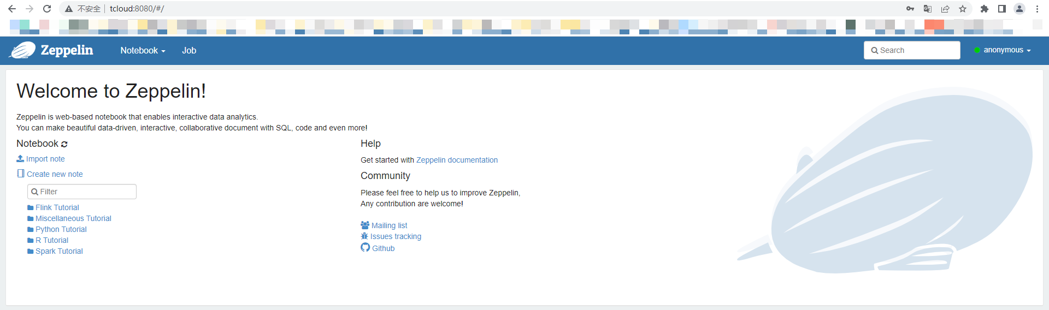Click the Create new note link
The height and width of the screenshot is (310, 1049).
[50, 174]
